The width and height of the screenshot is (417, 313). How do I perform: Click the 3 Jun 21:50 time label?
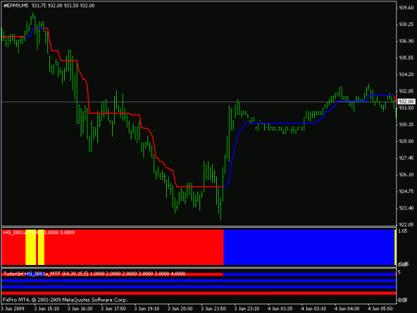[x=214, y=309]
